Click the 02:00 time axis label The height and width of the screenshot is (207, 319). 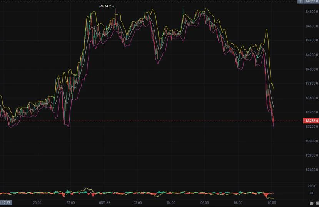coord(137,203)
